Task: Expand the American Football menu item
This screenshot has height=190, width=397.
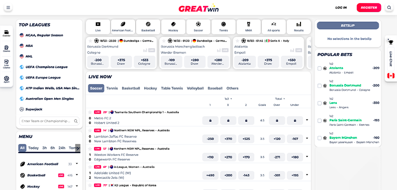Action: pyautogui.click(x=77, y=164)
